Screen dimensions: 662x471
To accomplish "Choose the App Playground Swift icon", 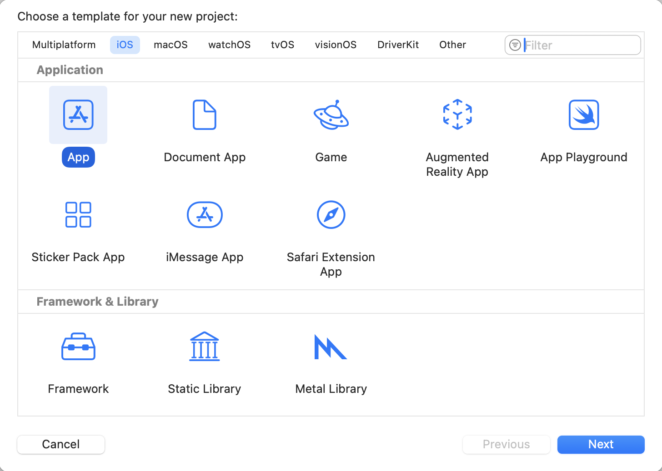I will [x=584, y=115].
